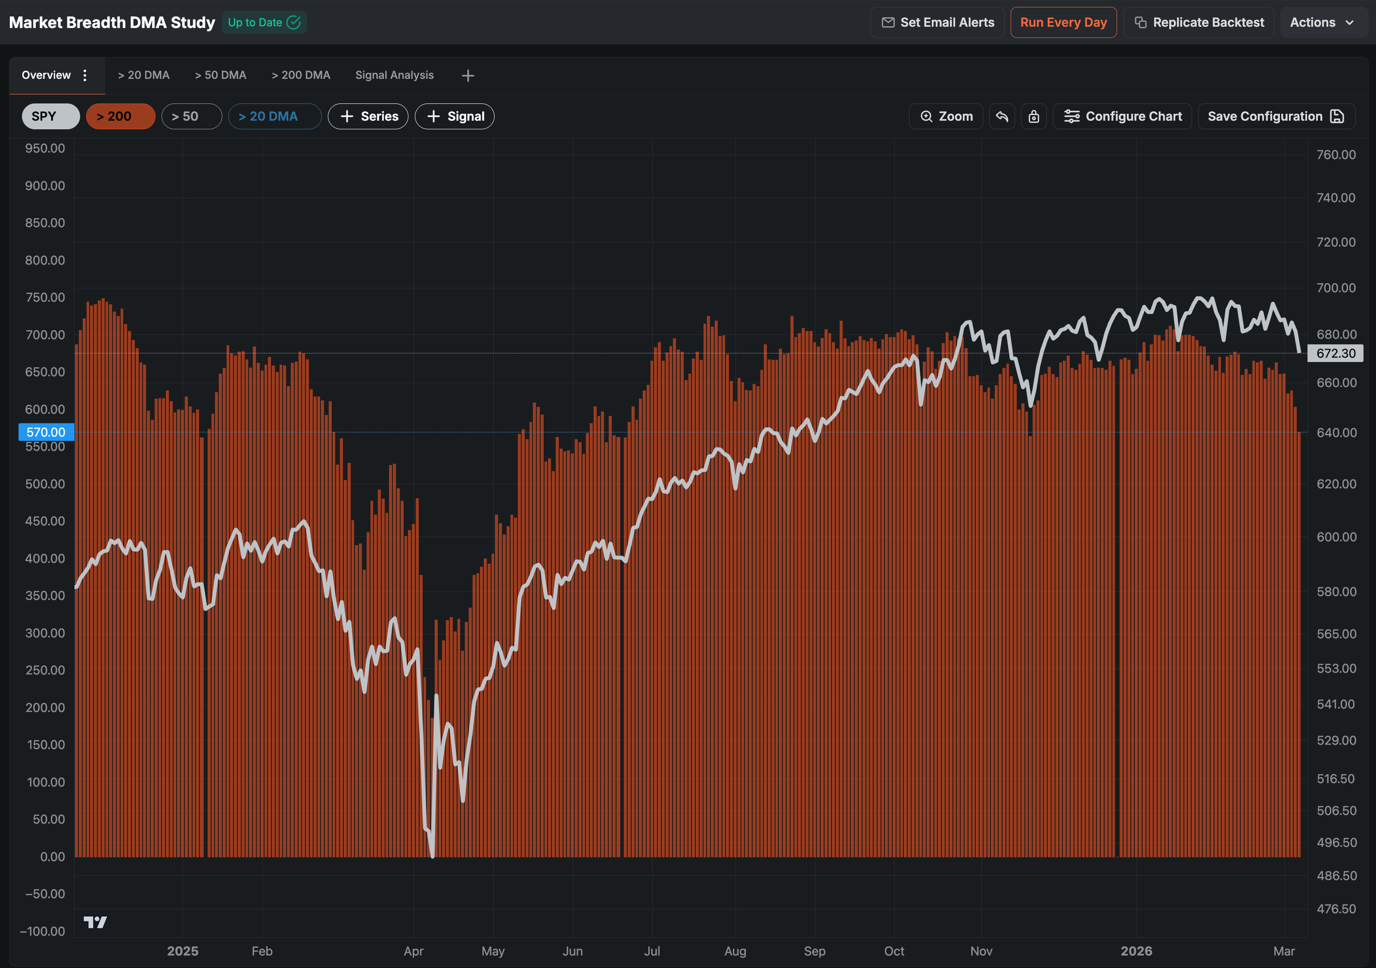Toggle the > 20 DMA series pill
Viewport: 1376px width, 968px height.
point(275,116)
